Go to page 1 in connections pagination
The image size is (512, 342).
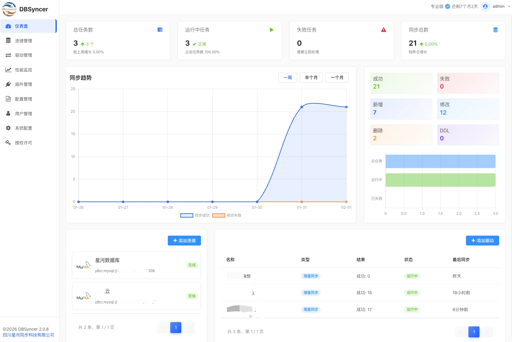(x=176, y=328)
